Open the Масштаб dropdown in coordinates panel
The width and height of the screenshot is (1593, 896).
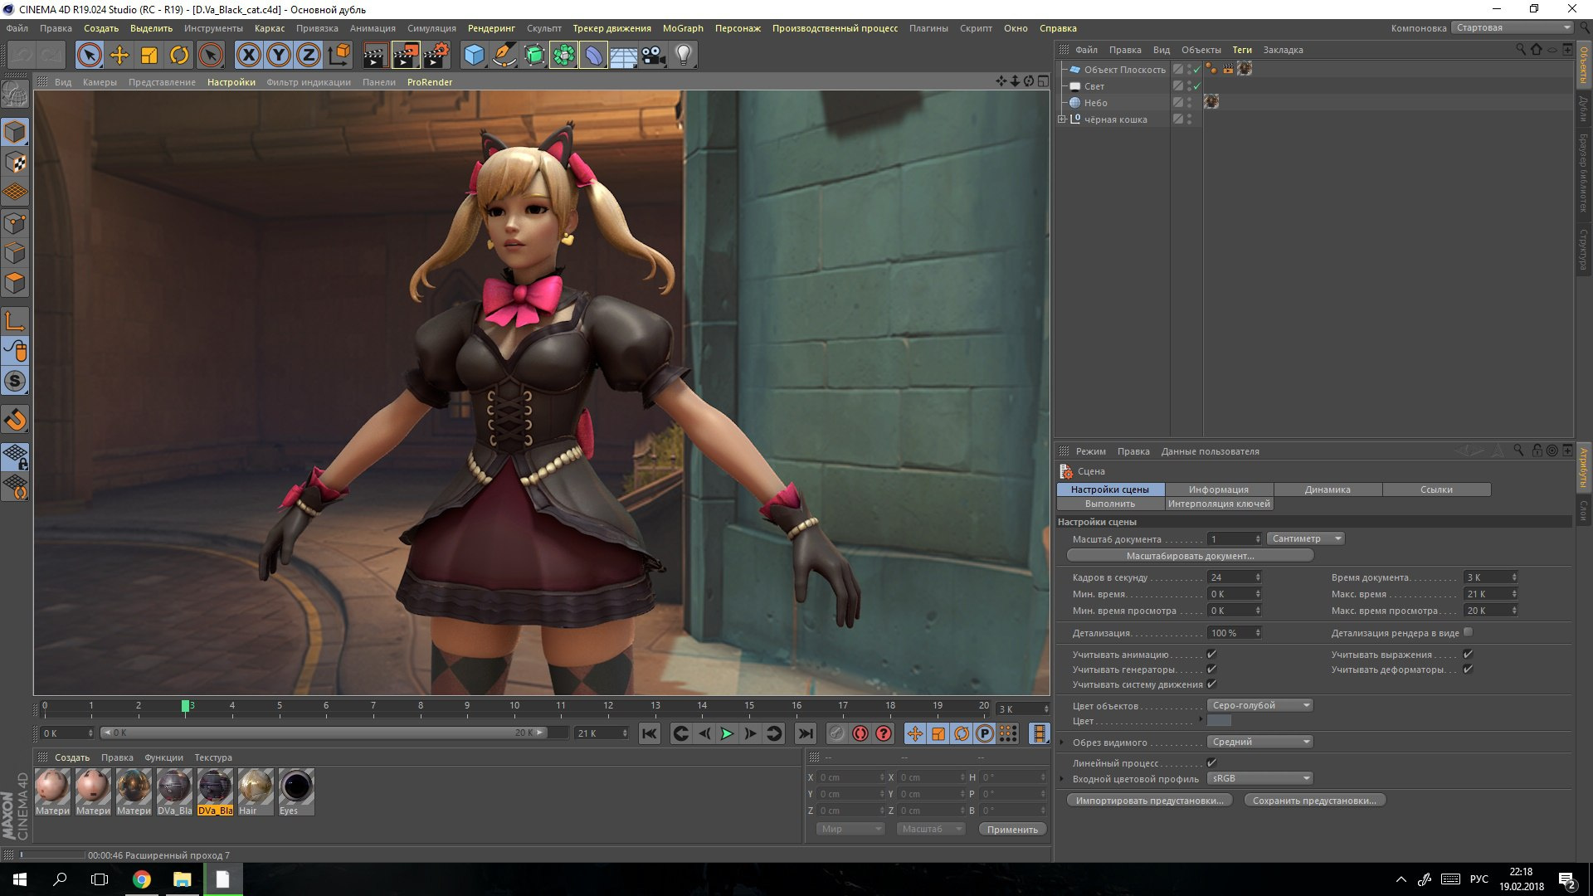click(931, 830)
